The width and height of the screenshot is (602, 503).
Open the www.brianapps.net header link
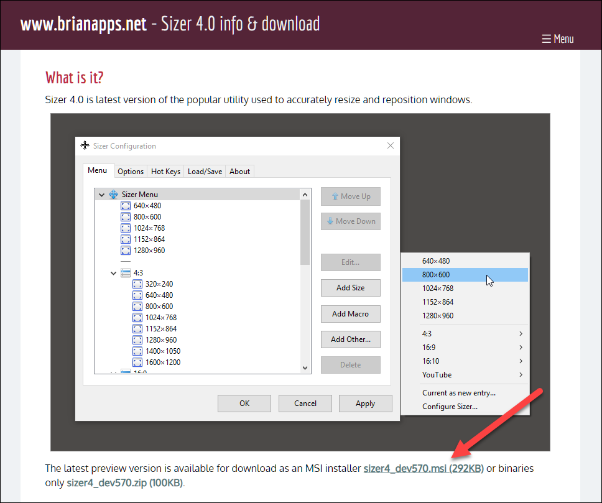pyautogui.click(x=84, y=24)
